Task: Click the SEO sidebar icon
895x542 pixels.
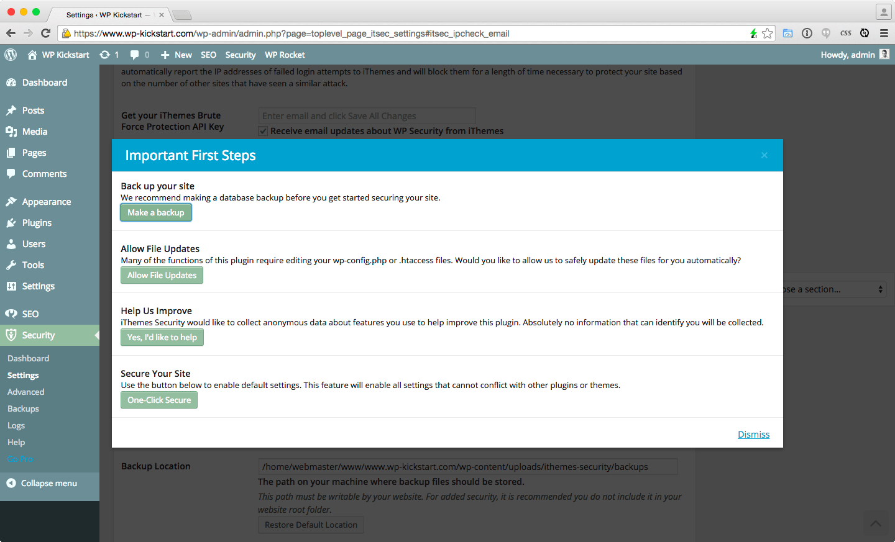Action: (11, 314)
